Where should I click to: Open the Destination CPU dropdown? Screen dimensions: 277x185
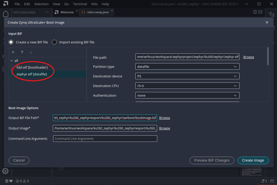pyautogui.click(x=187, y=86)
